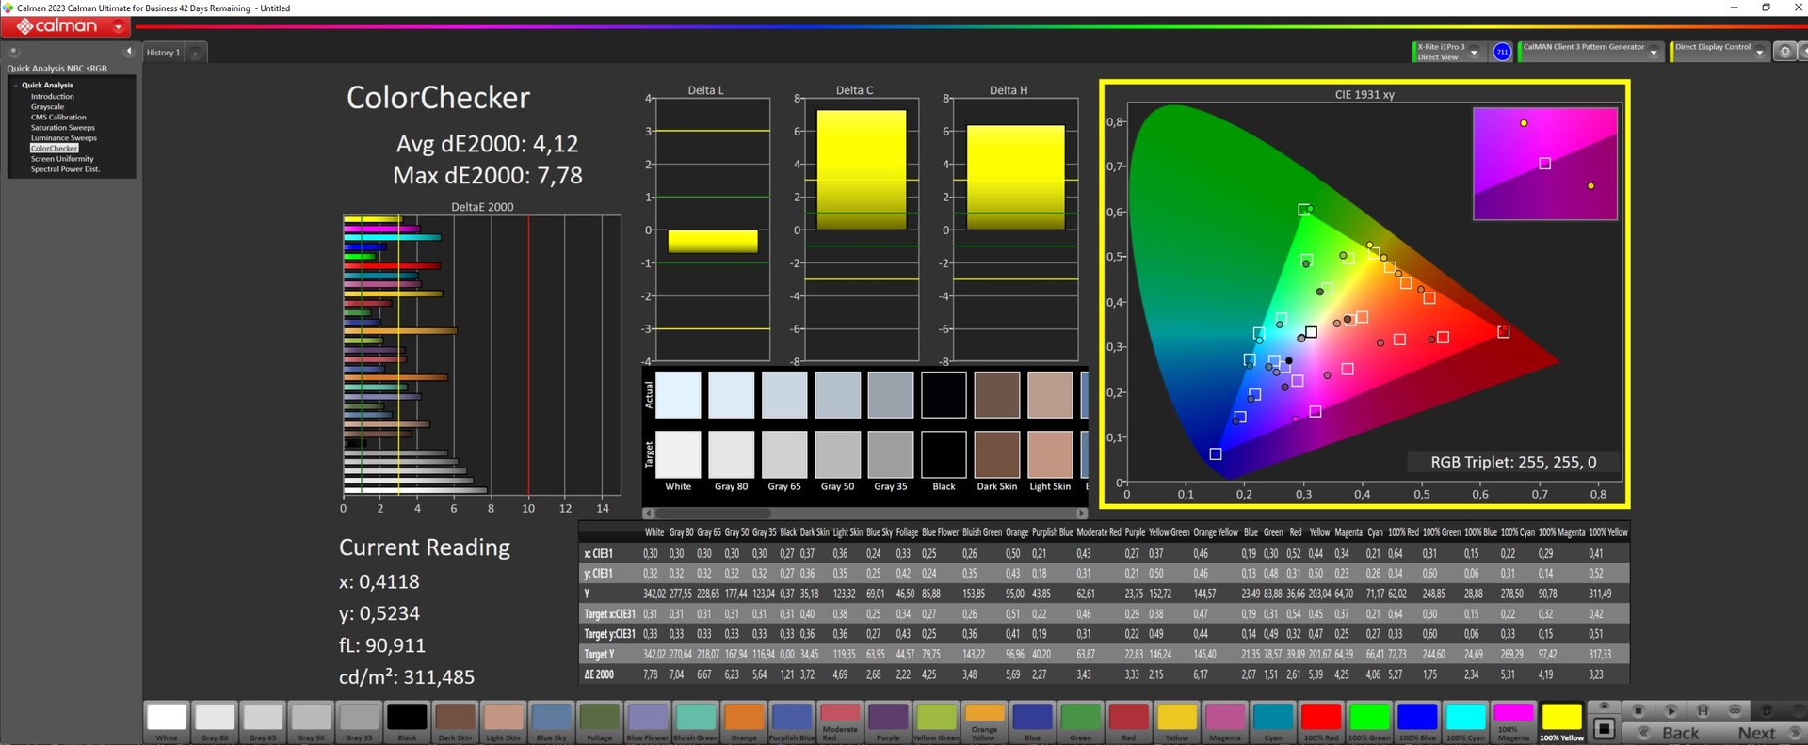Click the stop measurement button

click(1638, 711)
